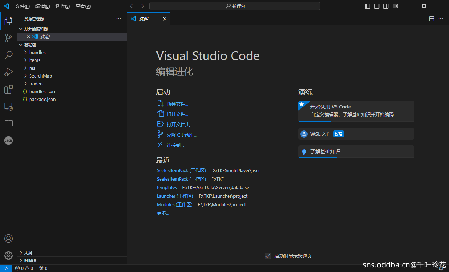Open the Extensions view
Screen dimensions: 449x272
pos(9,89)
